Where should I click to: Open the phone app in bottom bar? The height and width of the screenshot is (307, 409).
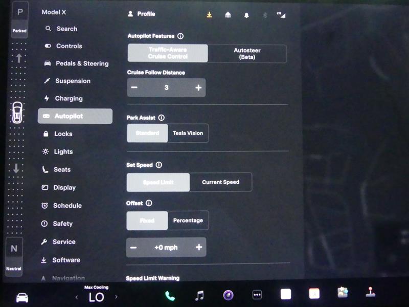coord(169,295)
